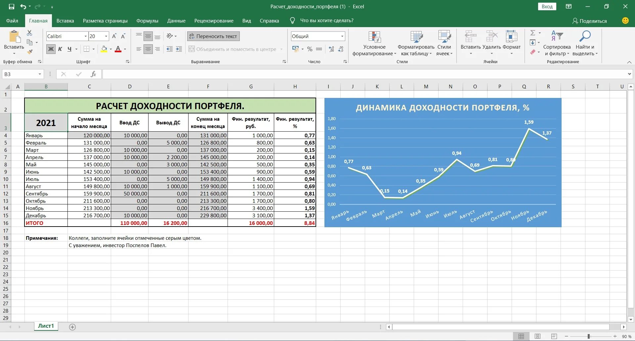Toggle Underline formatting (Ч)
The height and width of the screenshot is (341, 635).
click(69, 49)
